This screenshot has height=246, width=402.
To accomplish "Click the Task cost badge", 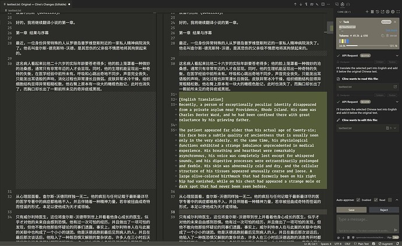I will 386,22.
